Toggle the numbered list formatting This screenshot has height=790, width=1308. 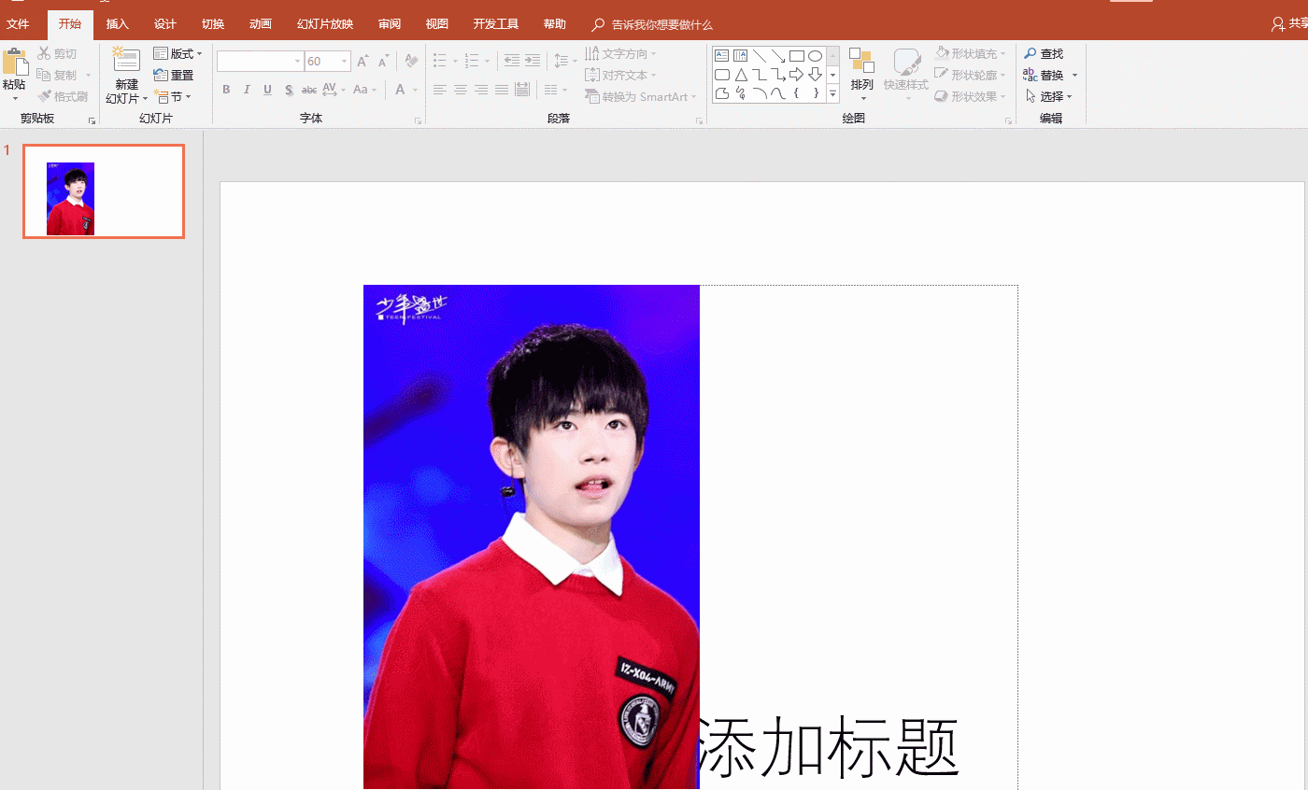[x=473, y=58]
